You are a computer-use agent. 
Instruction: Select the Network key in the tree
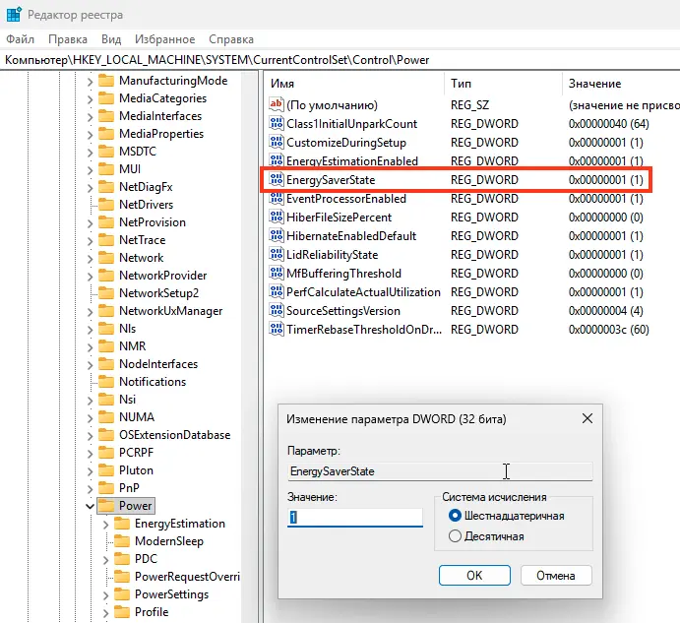coord(141,258)
